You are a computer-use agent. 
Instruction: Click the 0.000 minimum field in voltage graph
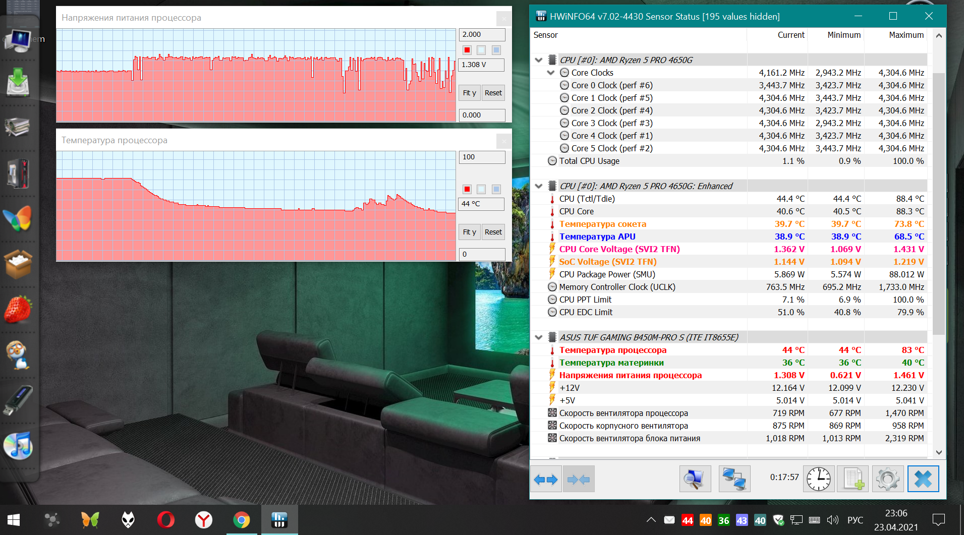pyautogui.click(x=482, y=115)
